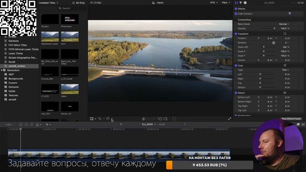Image resolution: width=306 pixels, height=172 pixels.
Task: Adjust the Crop Left slider
Action: pyautogui.click(x=267, y=75)
